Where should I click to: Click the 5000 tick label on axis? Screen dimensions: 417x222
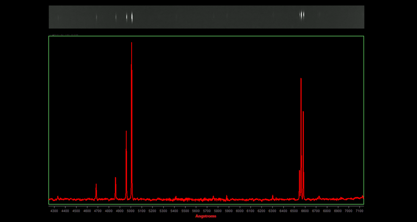pos(130,210)
